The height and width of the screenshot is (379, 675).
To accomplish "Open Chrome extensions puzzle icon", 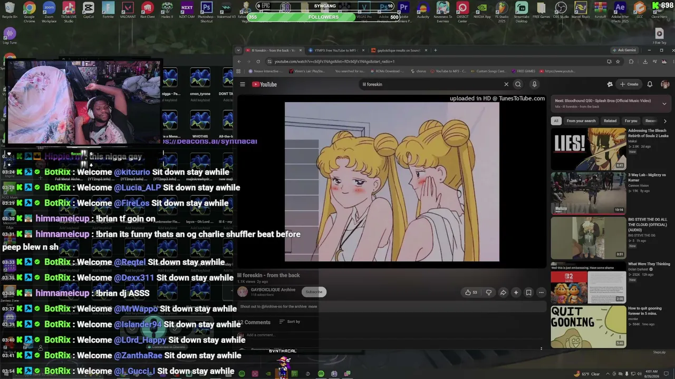I will (631, 62).
